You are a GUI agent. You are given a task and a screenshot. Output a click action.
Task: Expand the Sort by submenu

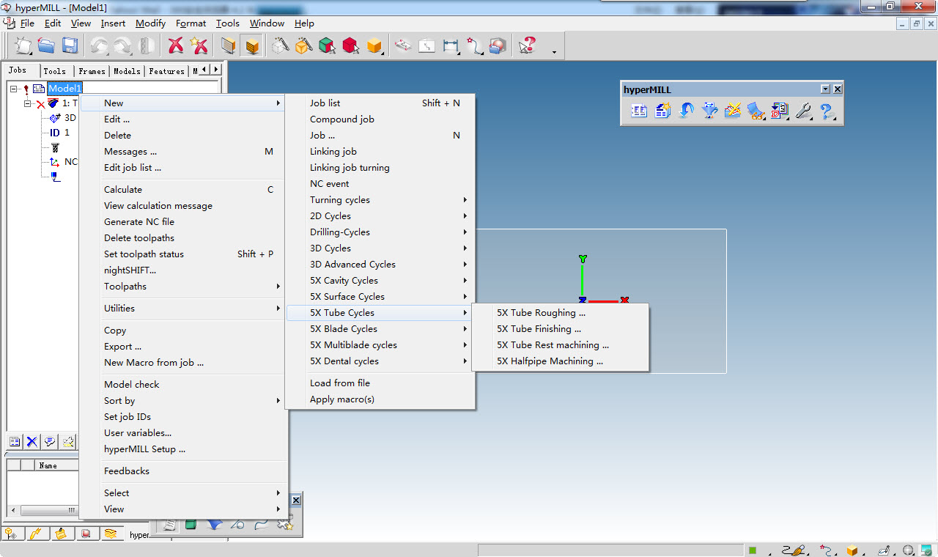click(182, 400)
